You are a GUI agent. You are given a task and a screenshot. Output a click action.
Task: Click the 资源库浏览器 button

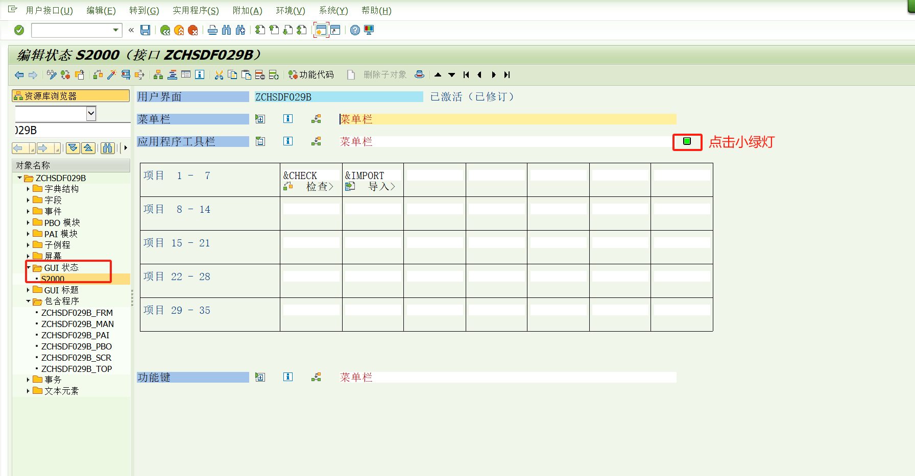[70, 96]
